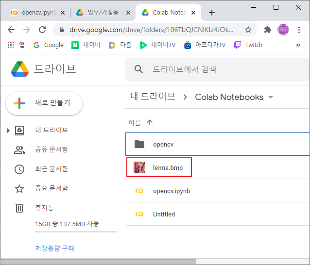Open 휴지통 in the sidebar

pyautogui.click(x=45, y=208)
